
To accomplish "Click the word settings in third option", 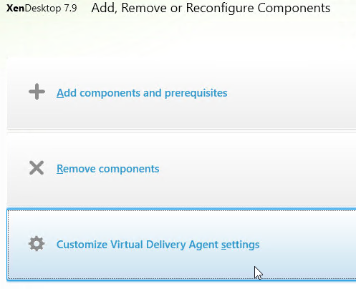I will 241,245.
